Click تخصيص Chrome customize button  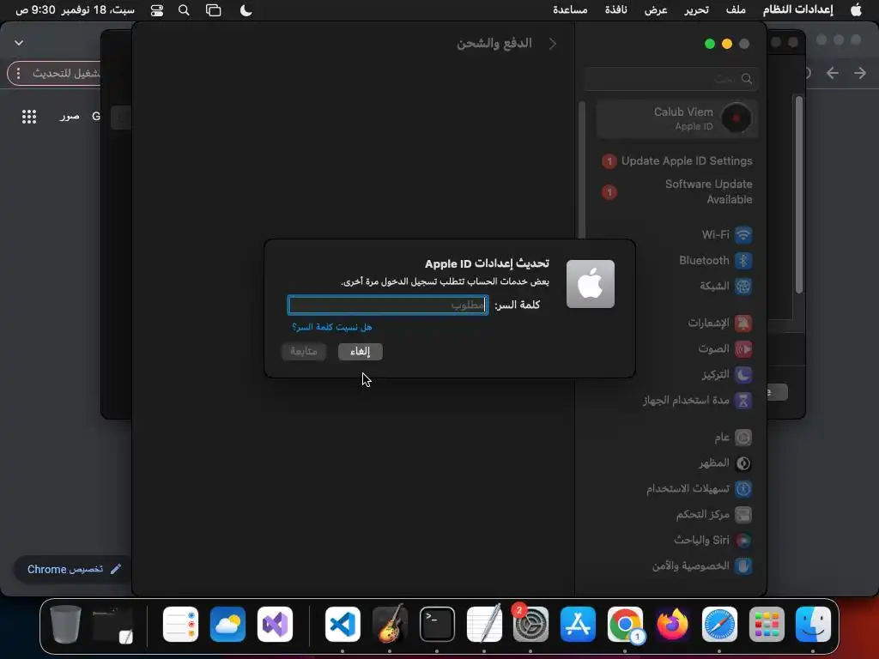(x=74, y=570)
